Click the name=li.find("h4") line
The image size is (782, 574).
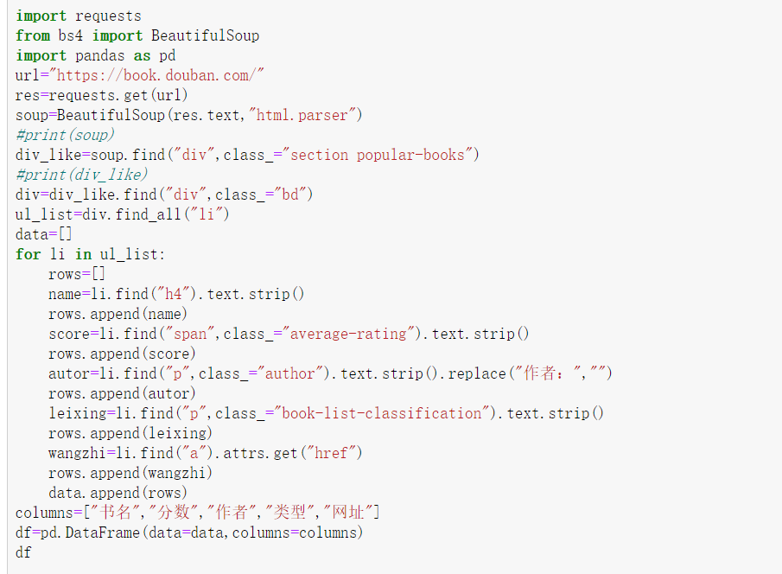176,294
